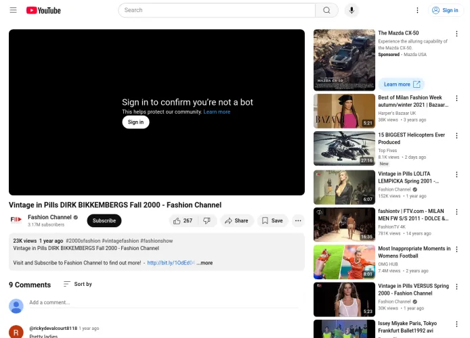Viewport: 470px width, 338px height.
Task: Open the settings three-dot menu in header
Action: (x=417, y=10)
